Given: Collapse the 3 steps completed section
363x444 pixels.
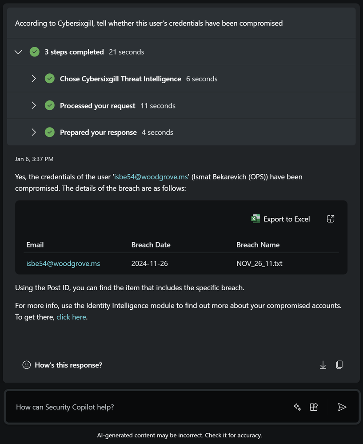Looking at the screenshot, I should (x=18, y=52).
